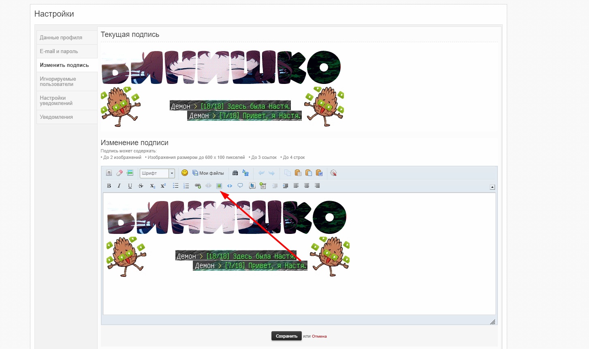Click the redo arrow
This screenshot has height=349, width=589.
coord(271,173)
